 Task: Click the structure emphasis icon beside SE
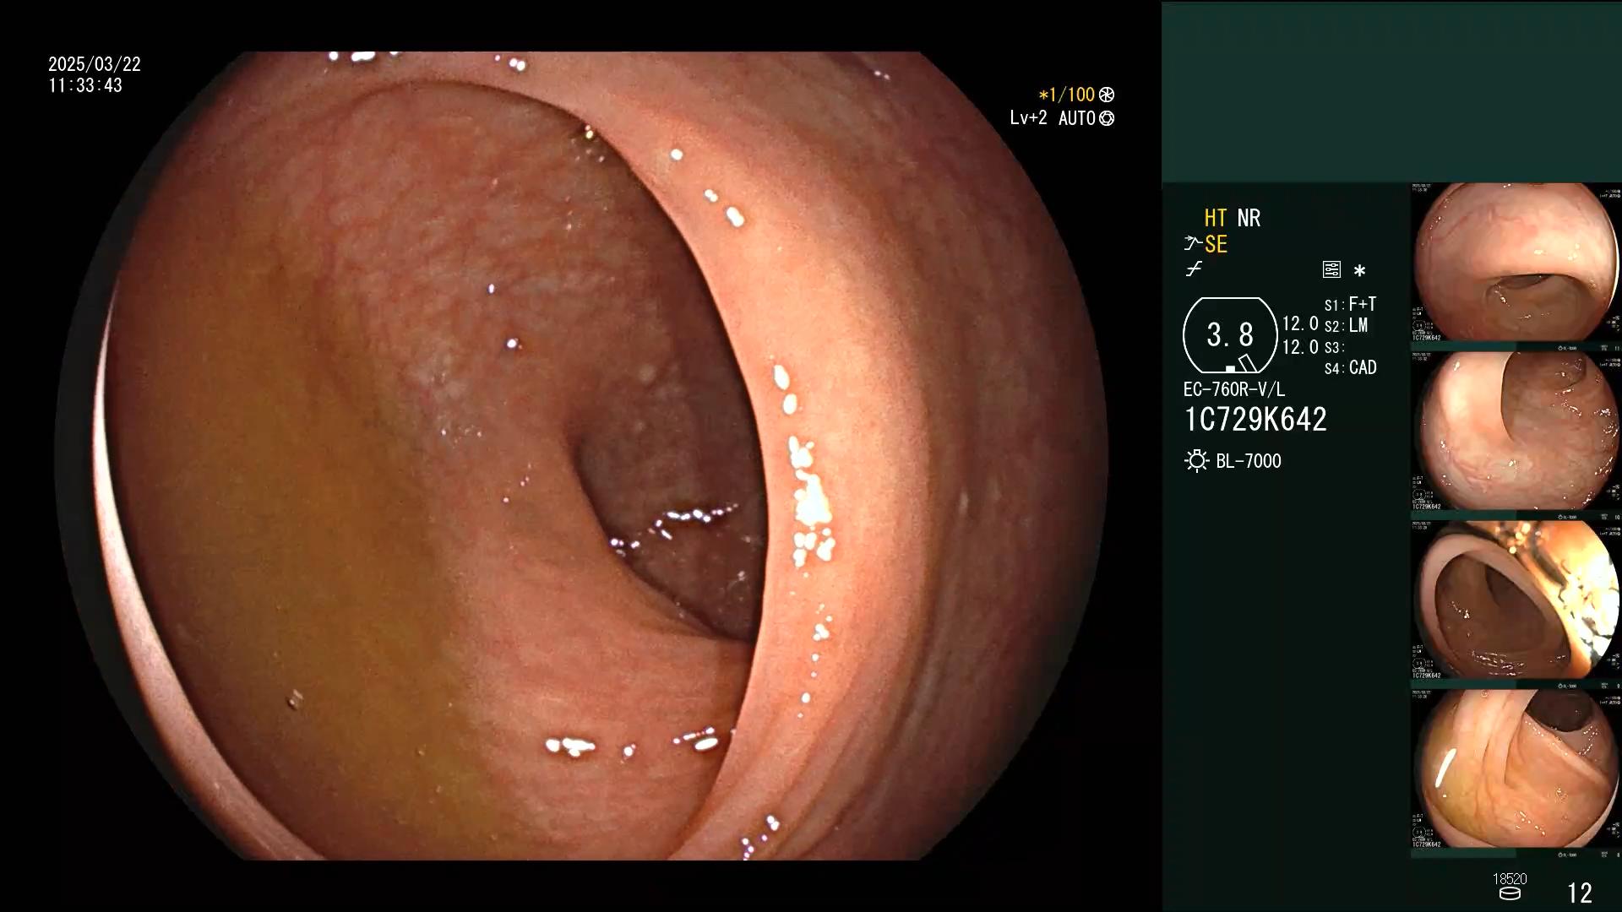point(1193,244)
